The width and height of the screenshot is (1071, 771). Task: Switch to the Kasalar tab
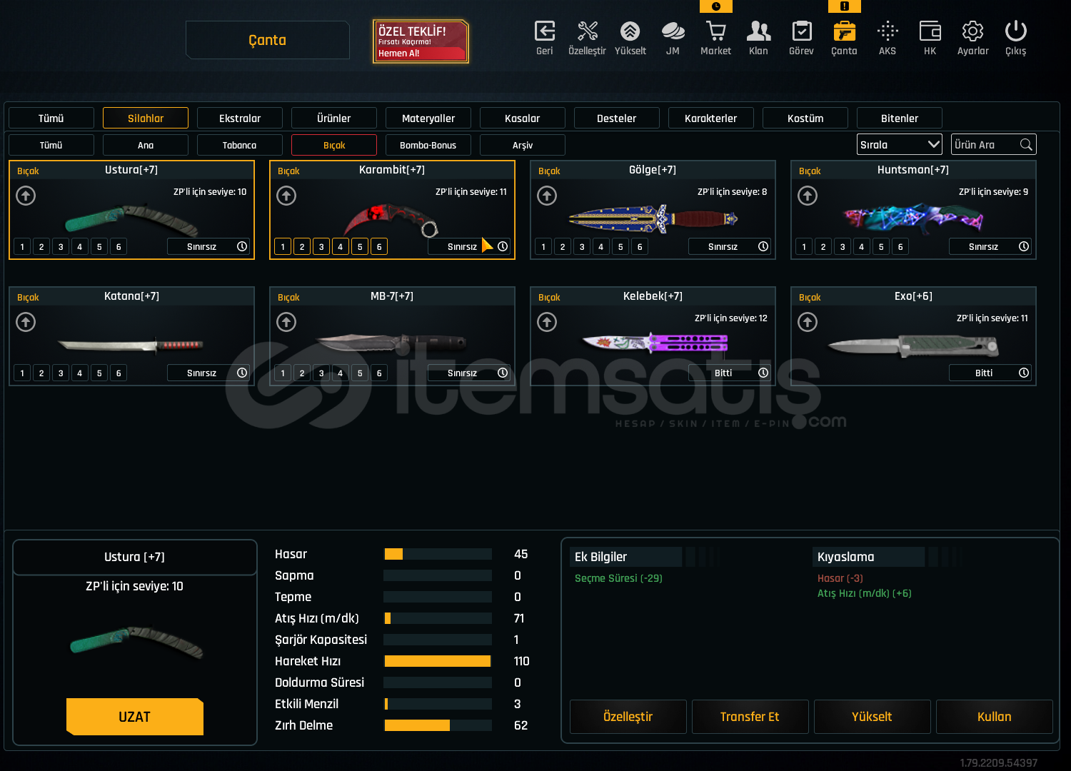point(522,119)
